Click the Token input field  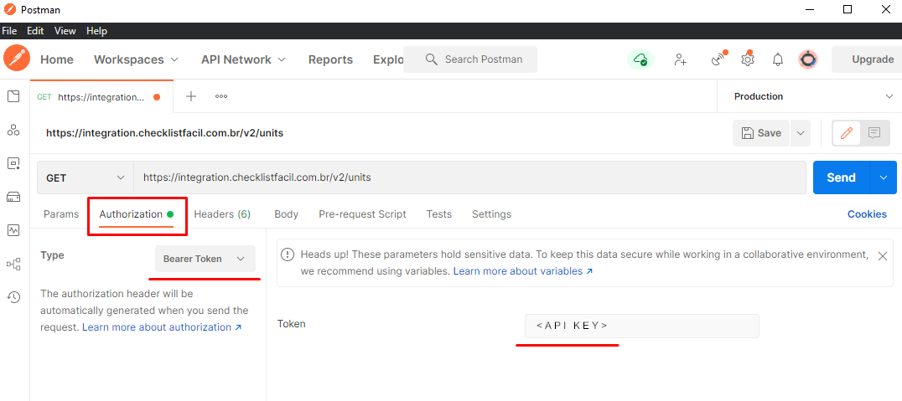(641, 326)
